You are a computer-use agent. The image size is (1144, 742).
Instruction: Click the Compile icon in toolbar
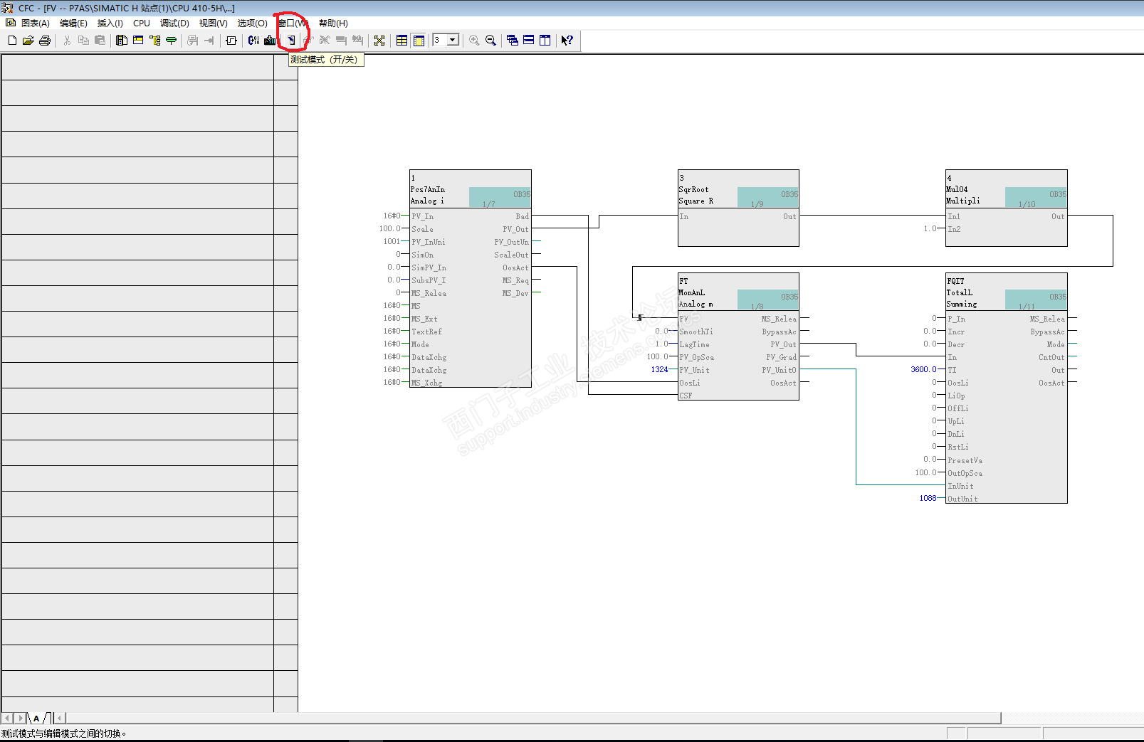coord(253,41)
